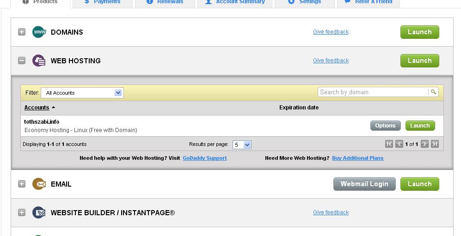The width and height of the screenshot is (461, 236).
Task: Click the Displaying 1-1 of 1 accounts text
Action: coord(55,144)
